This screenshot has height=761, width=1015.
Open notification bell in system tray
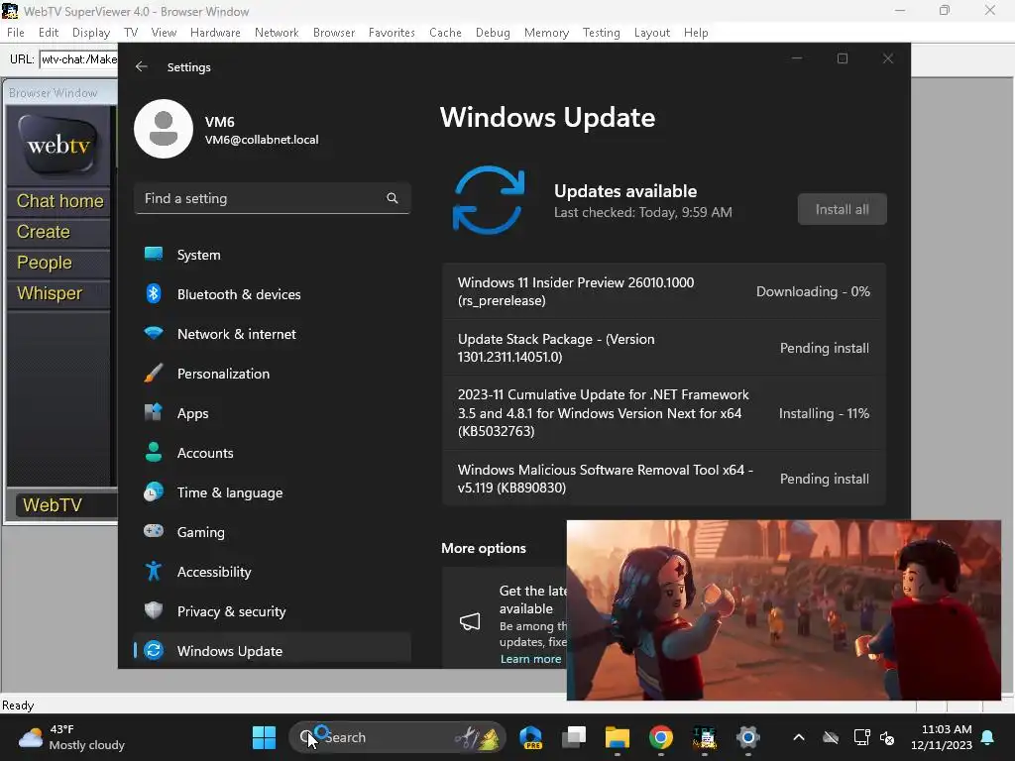point(988,737)
